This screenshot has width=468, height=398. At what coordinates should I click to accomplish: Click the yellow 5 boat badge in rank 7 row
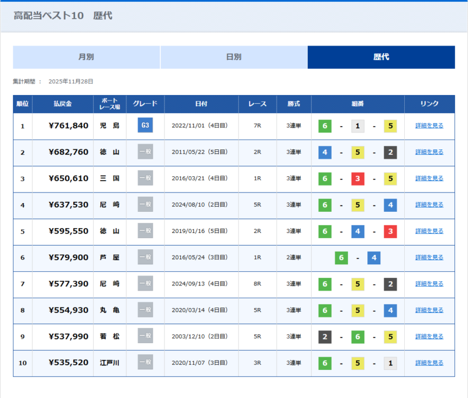click(358, 284)
